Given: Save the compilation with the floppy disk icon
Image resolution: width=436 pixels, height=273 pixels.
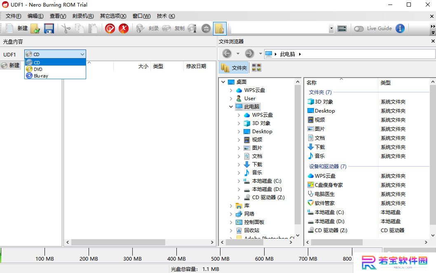Looking at the screenshot, I should (x=49, y=28).
